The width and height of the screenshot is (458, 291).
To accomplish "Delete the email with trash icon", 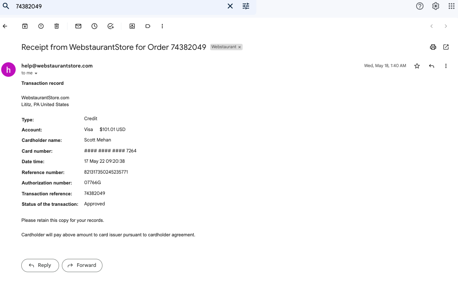I will tap(57, 26).
